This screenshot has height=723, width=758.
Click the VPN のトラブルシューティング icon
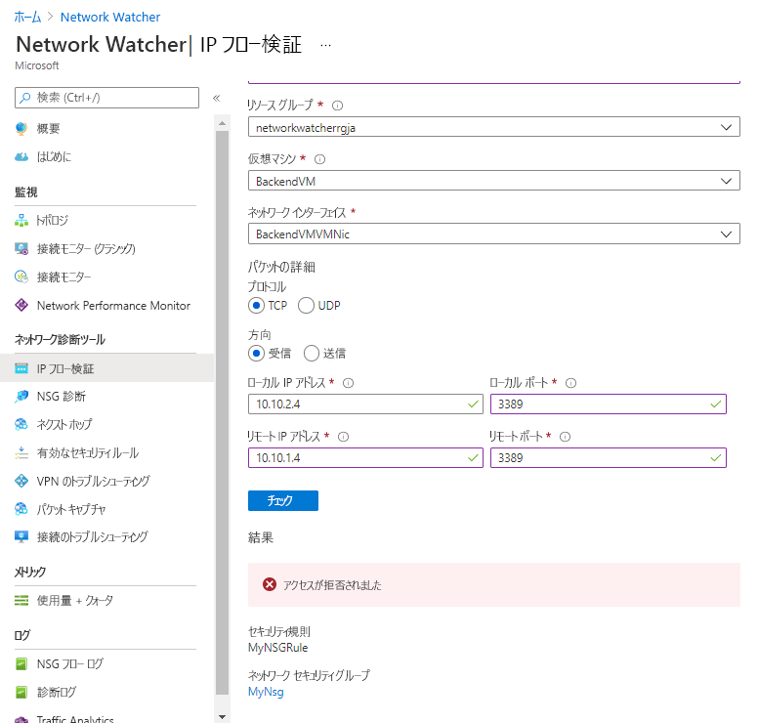(x=21, y=482)
